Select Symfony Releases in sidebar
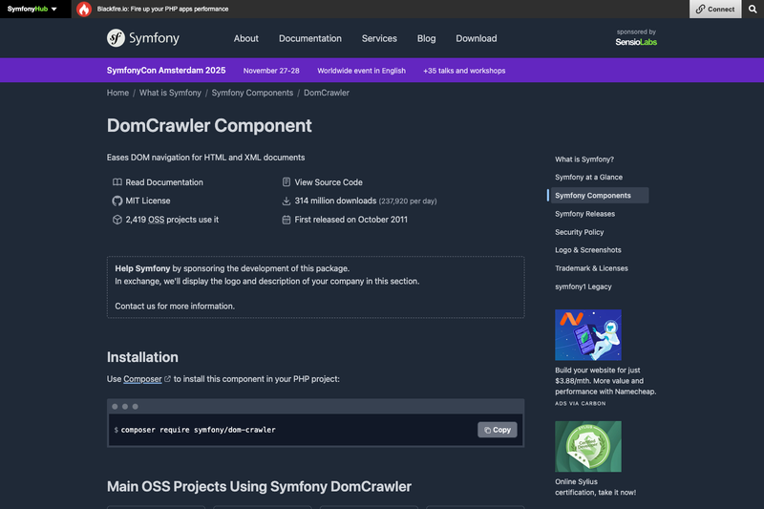Image resolution: width=764 pixels, height=509 pixels. point(584,214)
